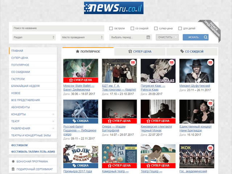Click the Patricia Kaas thumbnail image
This screenshot has width=232, height=174.
click(x=158, y=71)
